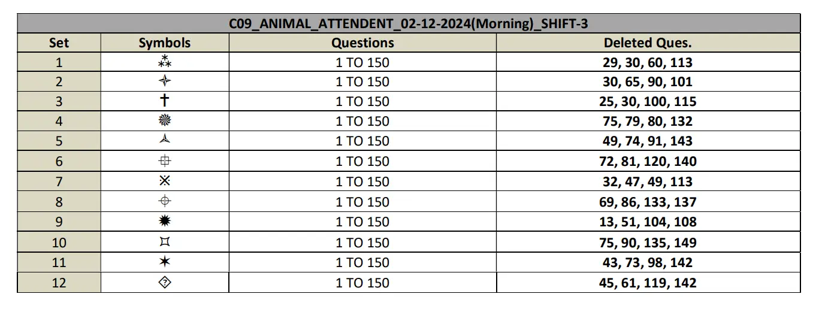
Task: Click the "Symbols" column header
Action: point(165,43)
